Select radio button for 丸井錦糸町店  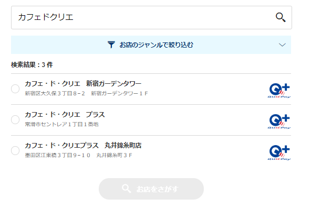15,150
